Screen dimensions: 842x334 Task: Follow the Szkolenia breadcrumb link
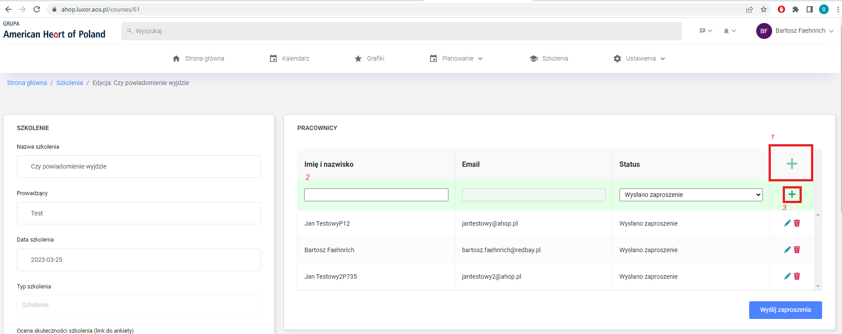69,83
